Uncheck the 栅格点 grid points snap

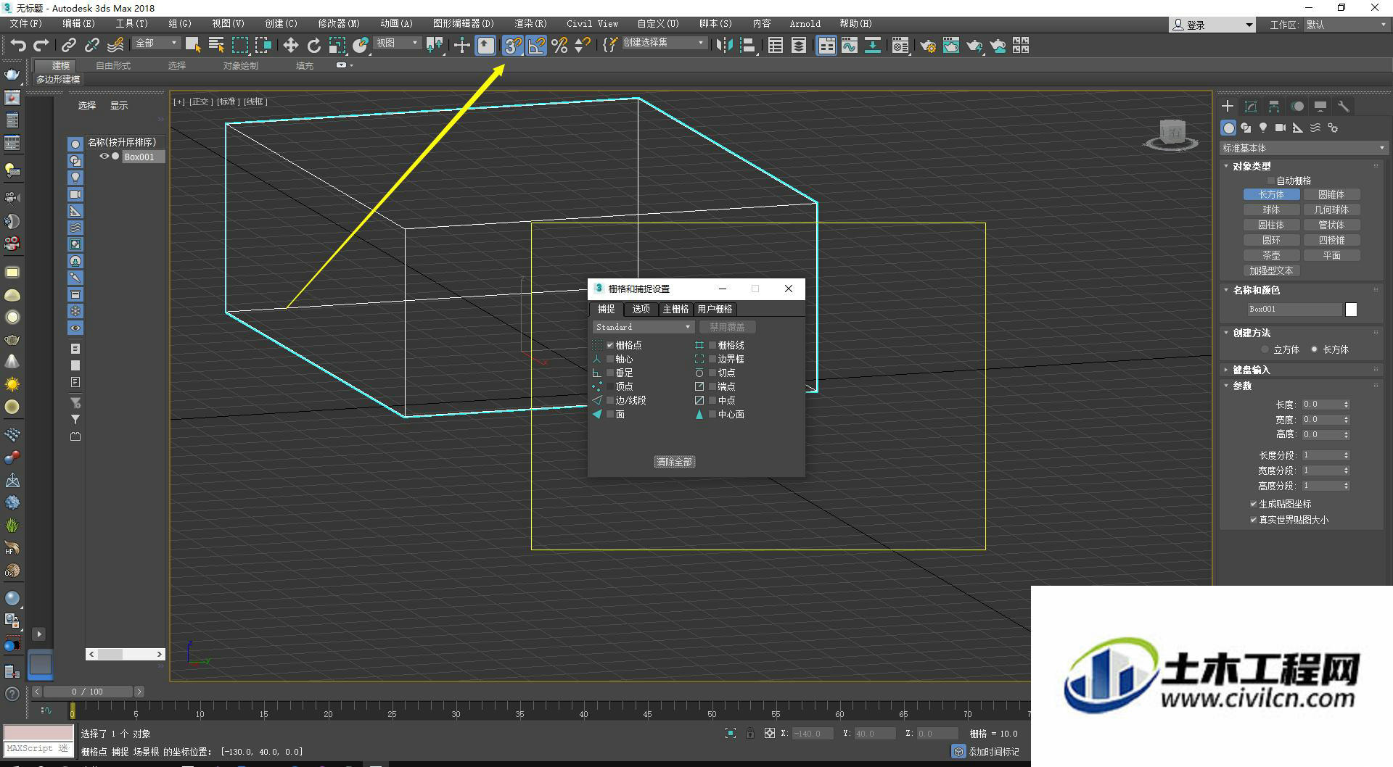(610, 345)
